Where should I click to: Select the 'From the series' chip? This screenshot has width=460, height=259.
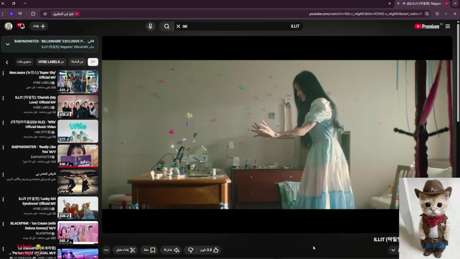point(77,62)
